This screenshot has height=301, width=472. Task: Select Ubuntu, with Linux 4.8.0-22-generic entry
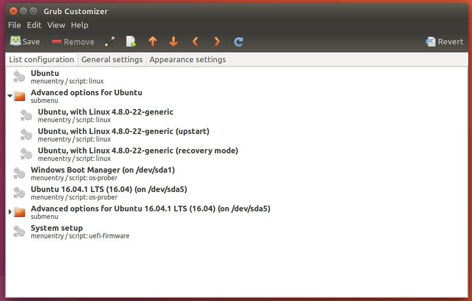236,116
